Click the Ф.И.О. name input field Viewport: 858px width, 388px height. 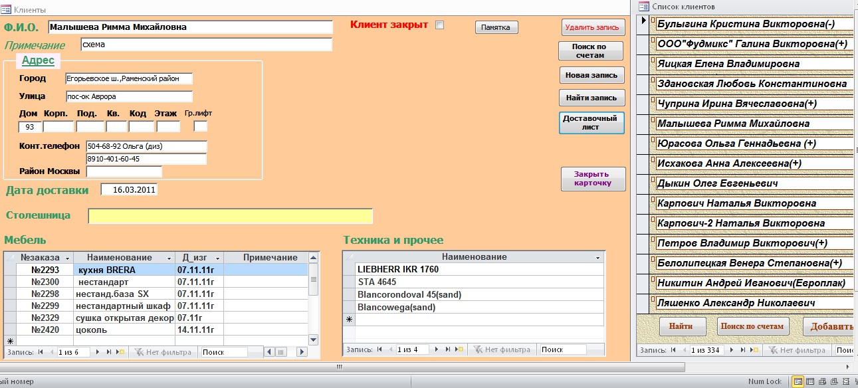(190, 27)
